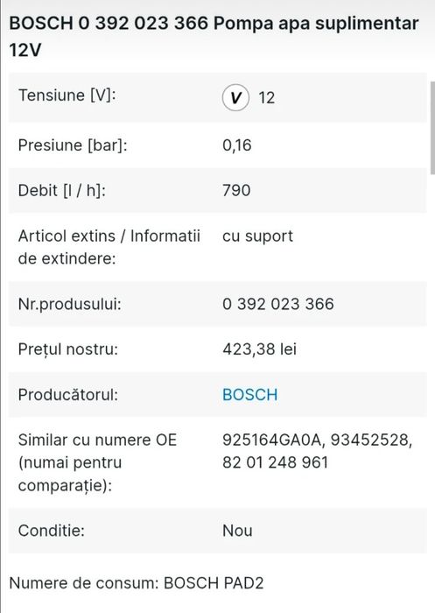
Task: Click the Nr.produsului label
Action: tap(69, 304)
